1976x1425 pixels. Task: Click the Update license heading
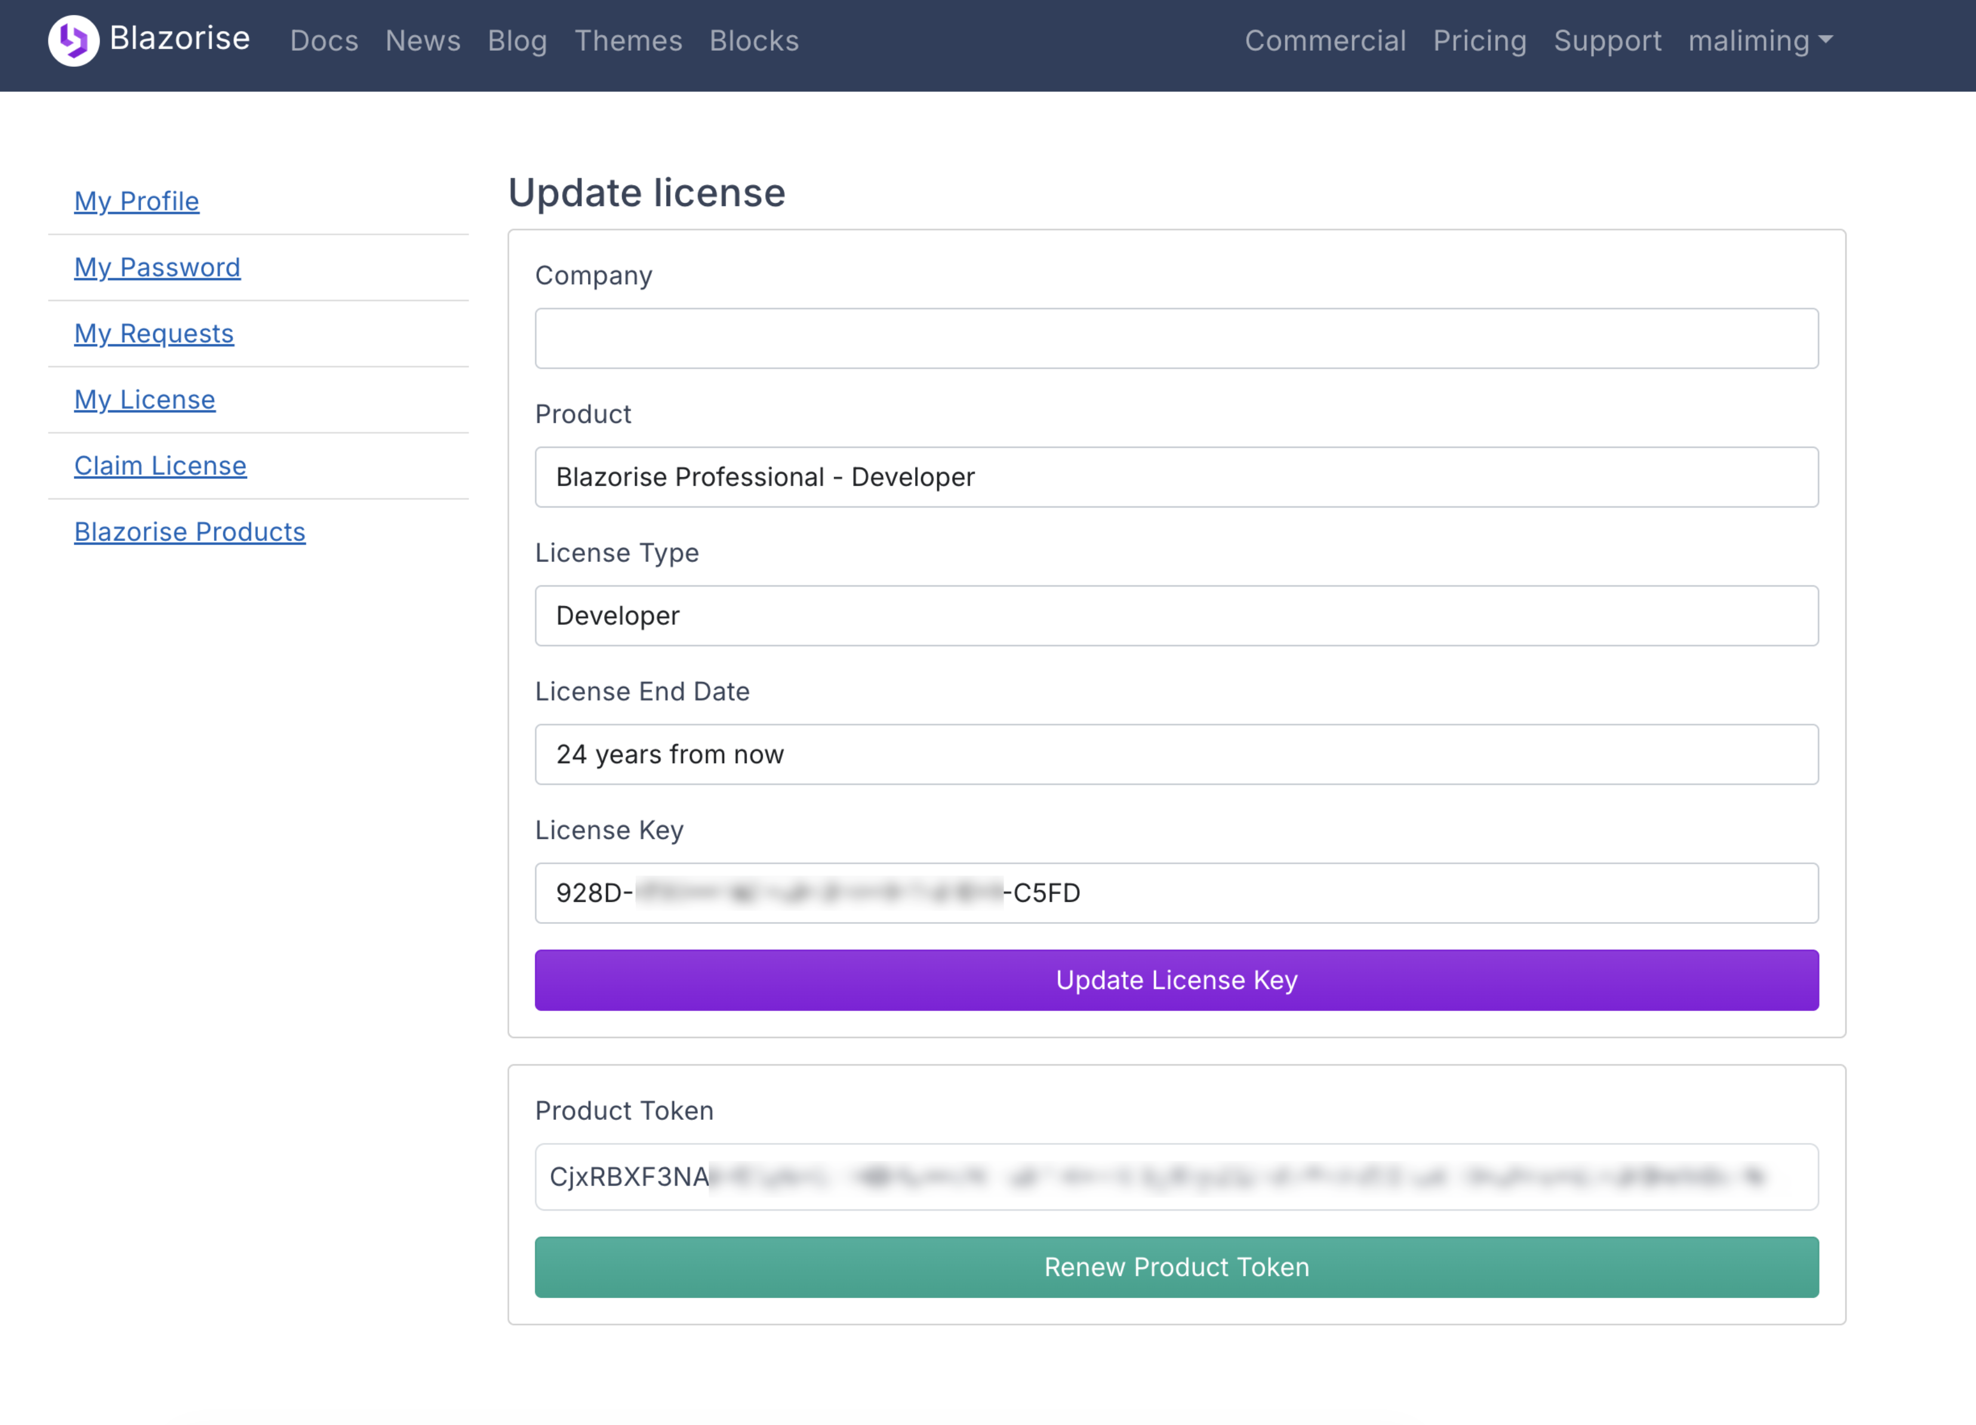tap(647, 193)
